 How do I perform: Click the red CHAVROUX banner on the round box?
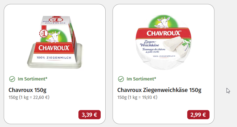(x=163, y=33)
